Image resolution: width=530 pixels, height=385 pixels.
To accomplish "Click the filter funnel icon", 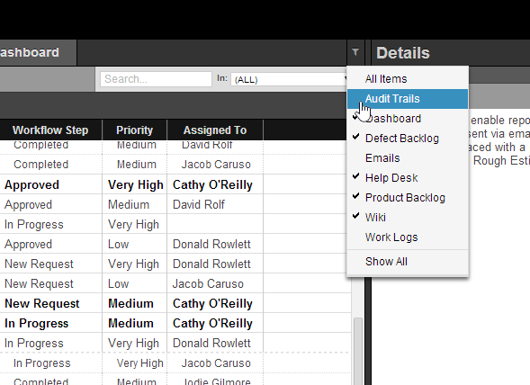I will 355,52.
